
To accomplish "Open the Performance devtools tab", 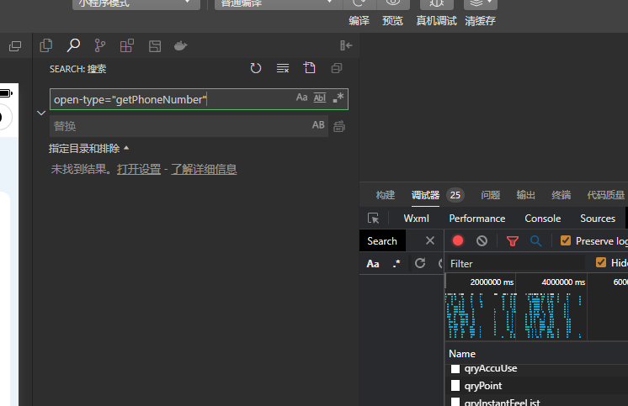I will [x=477, y=219].
